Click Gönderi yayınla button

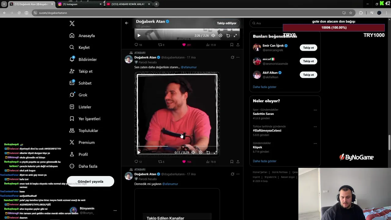point(90,182)
